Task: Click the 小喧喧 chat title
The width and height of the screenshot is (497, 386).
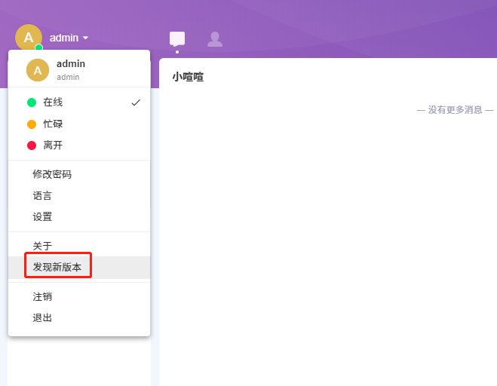Action: [x=188, y=77]
